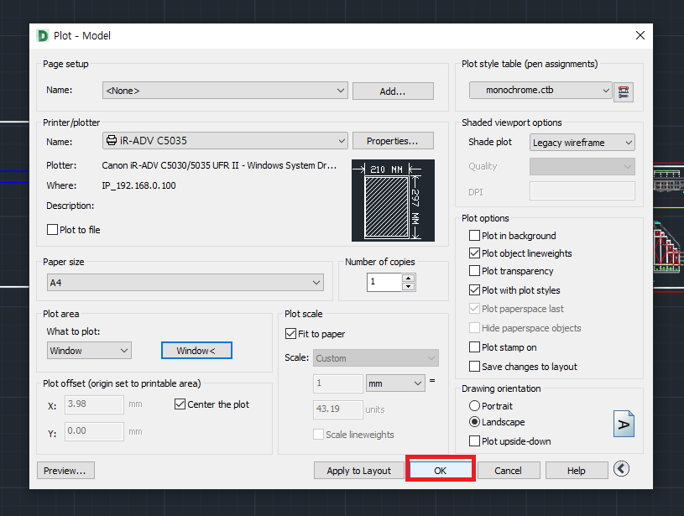This screenshot has height=516, width=684.
Task: Uncheck Plot object lineweights
Action: click(474, 253)
